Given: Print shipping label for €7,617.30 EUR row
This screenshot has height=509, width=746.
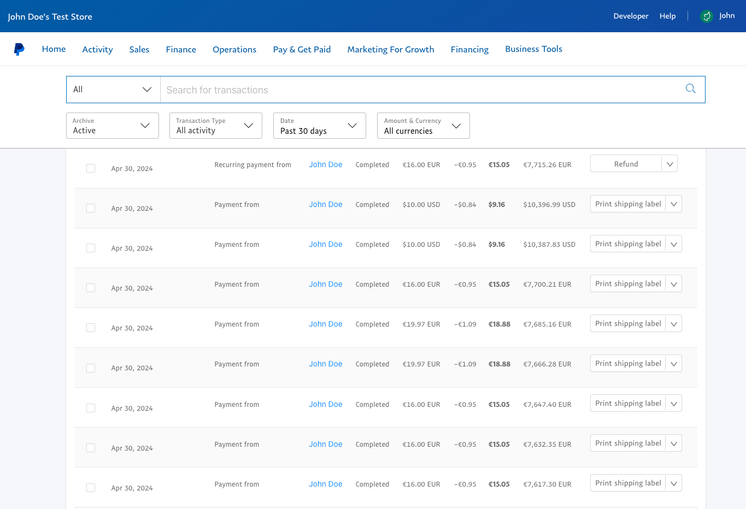Looking at the screenshot, I should (x=628, y=483).
